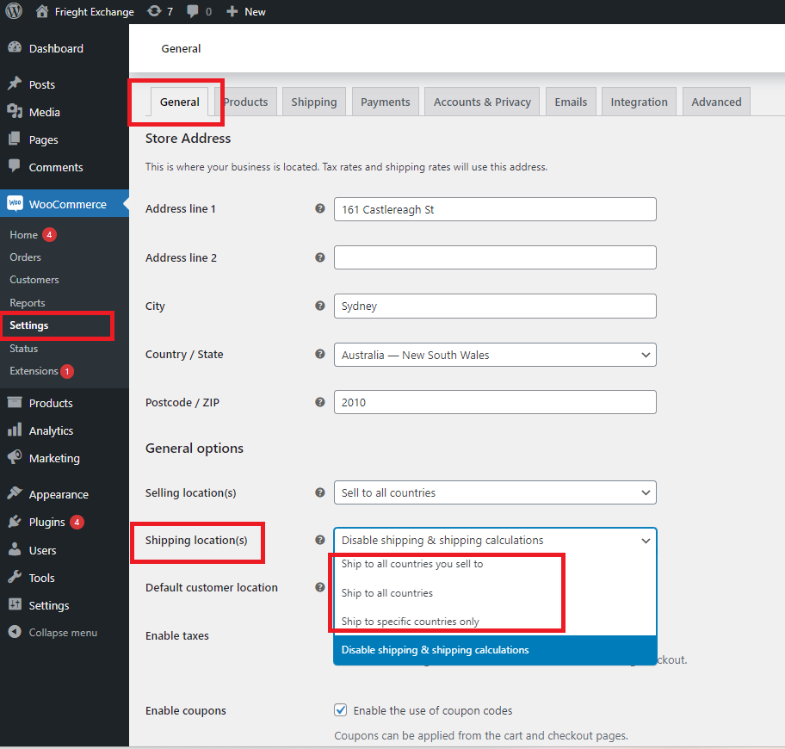Image resolution: width=785 pixels, height=749 pixels.
Task: Click help icon for Address line 1
Action: click(x=320, y=208)
